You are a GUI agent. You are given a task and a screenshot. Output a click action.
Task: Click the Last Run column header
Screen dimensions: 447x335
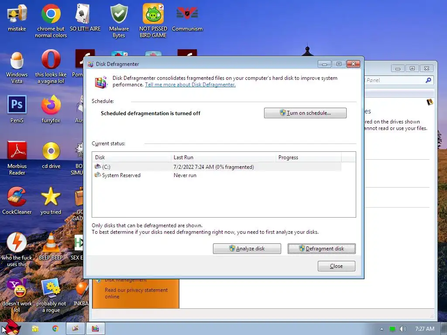click(223, 157)
